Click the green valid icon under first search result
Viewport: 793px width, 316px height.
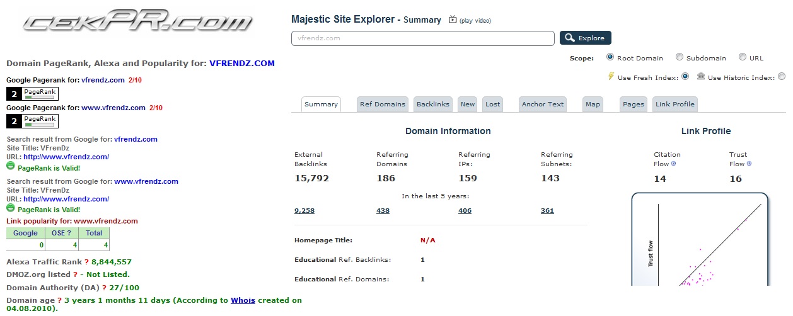[11, 166]
